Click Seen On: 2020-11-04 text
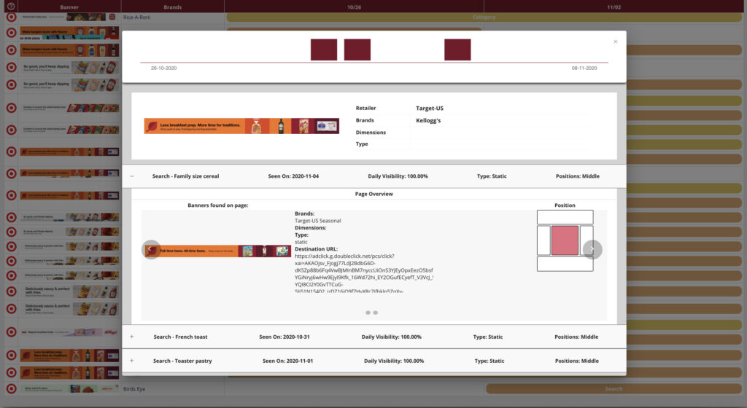The height and width of the screenshot is (408, 747). pos(293,176)
